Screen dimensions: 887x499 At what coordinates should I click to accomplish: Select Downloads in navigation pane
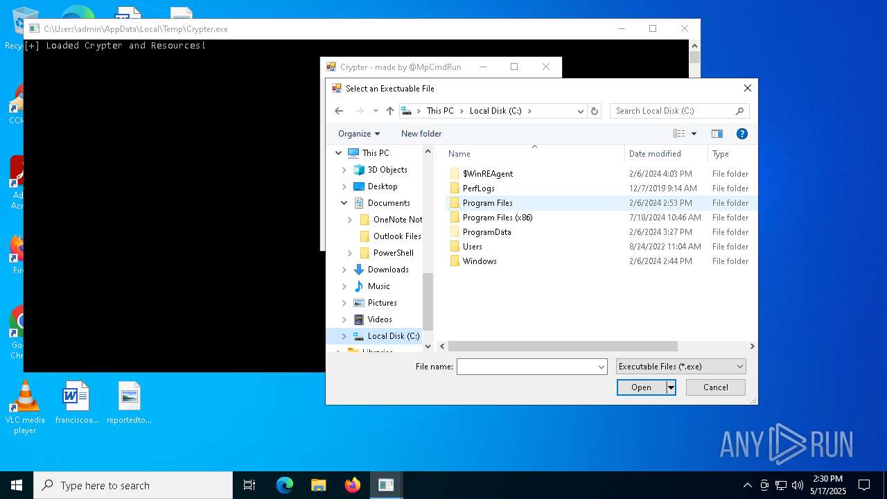pos(381,270)
